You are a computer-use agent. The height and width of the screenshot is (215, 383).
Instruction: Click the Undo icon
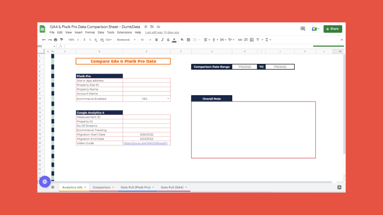[44, 40]
